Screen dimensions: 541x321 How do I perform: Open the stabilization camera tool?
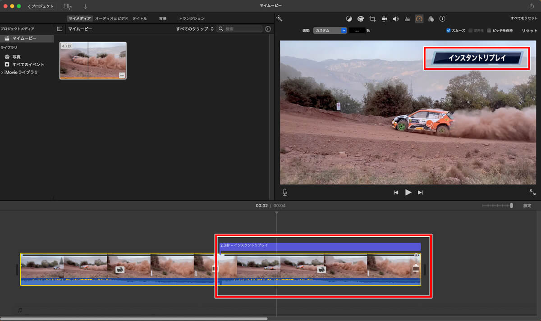click(384, 19)
